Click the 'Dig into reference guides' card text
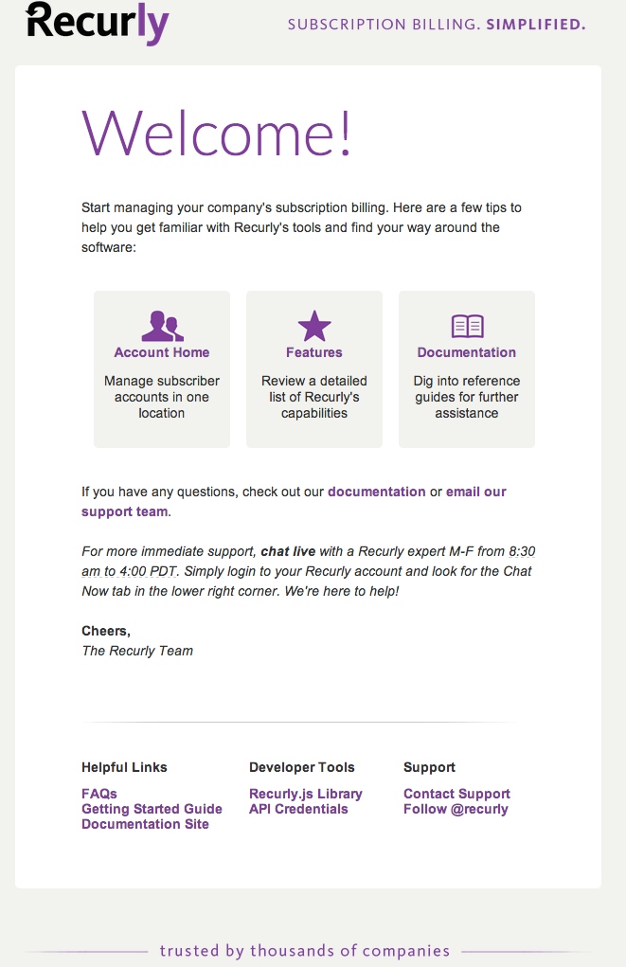The image size is (626, 967). [x=466, y=397]
